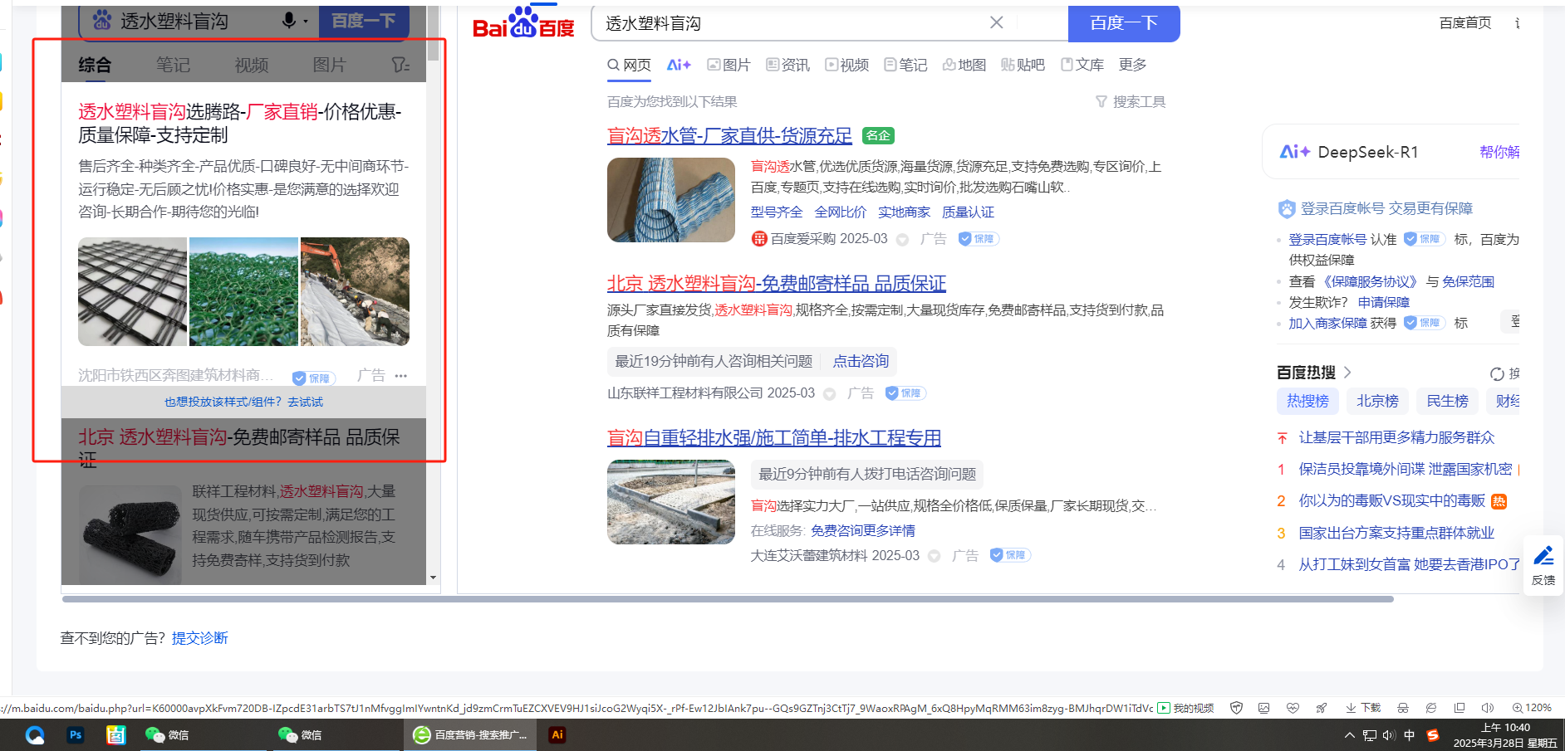Open 北京 透水塑料盲沟-免费邮寄样品 desktop result

click(777, 284)
